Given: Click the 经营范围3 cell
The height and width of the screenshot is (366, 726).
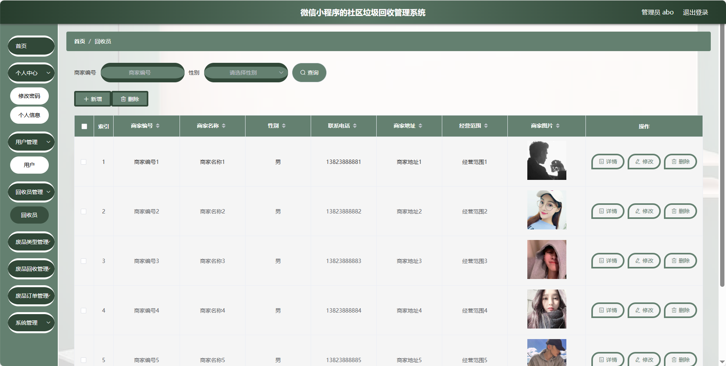Looking at the screenshot, I should pyautogui.click(x=475, y=261).
